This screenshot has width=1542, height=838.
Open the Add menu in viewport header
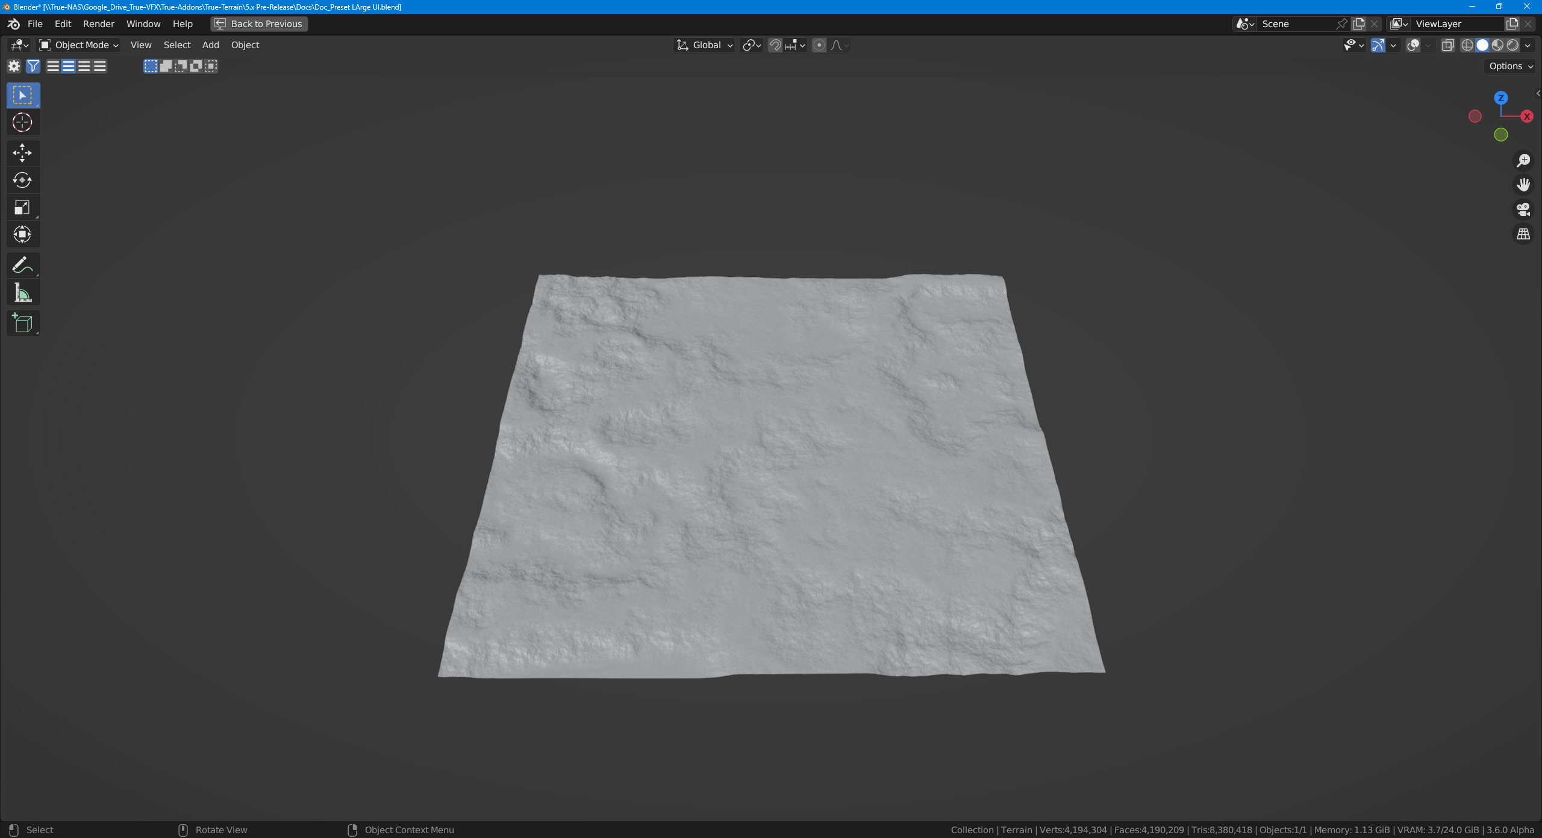pyautogui.click(x=210, y=45)
